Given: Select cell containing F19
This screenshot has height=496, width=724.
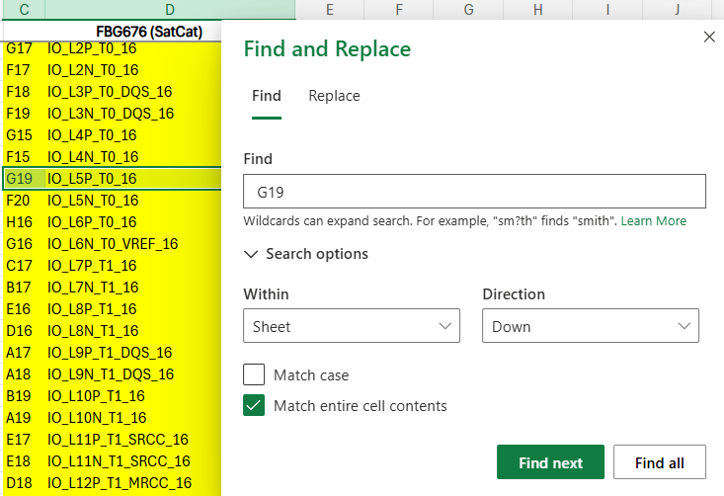Looking at the screenshot, I should (24, 114).
